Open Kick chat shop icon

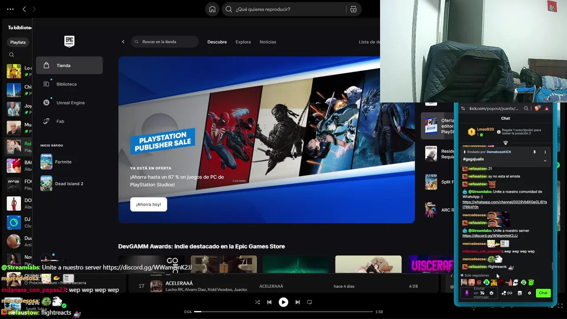tap(520, 293)
